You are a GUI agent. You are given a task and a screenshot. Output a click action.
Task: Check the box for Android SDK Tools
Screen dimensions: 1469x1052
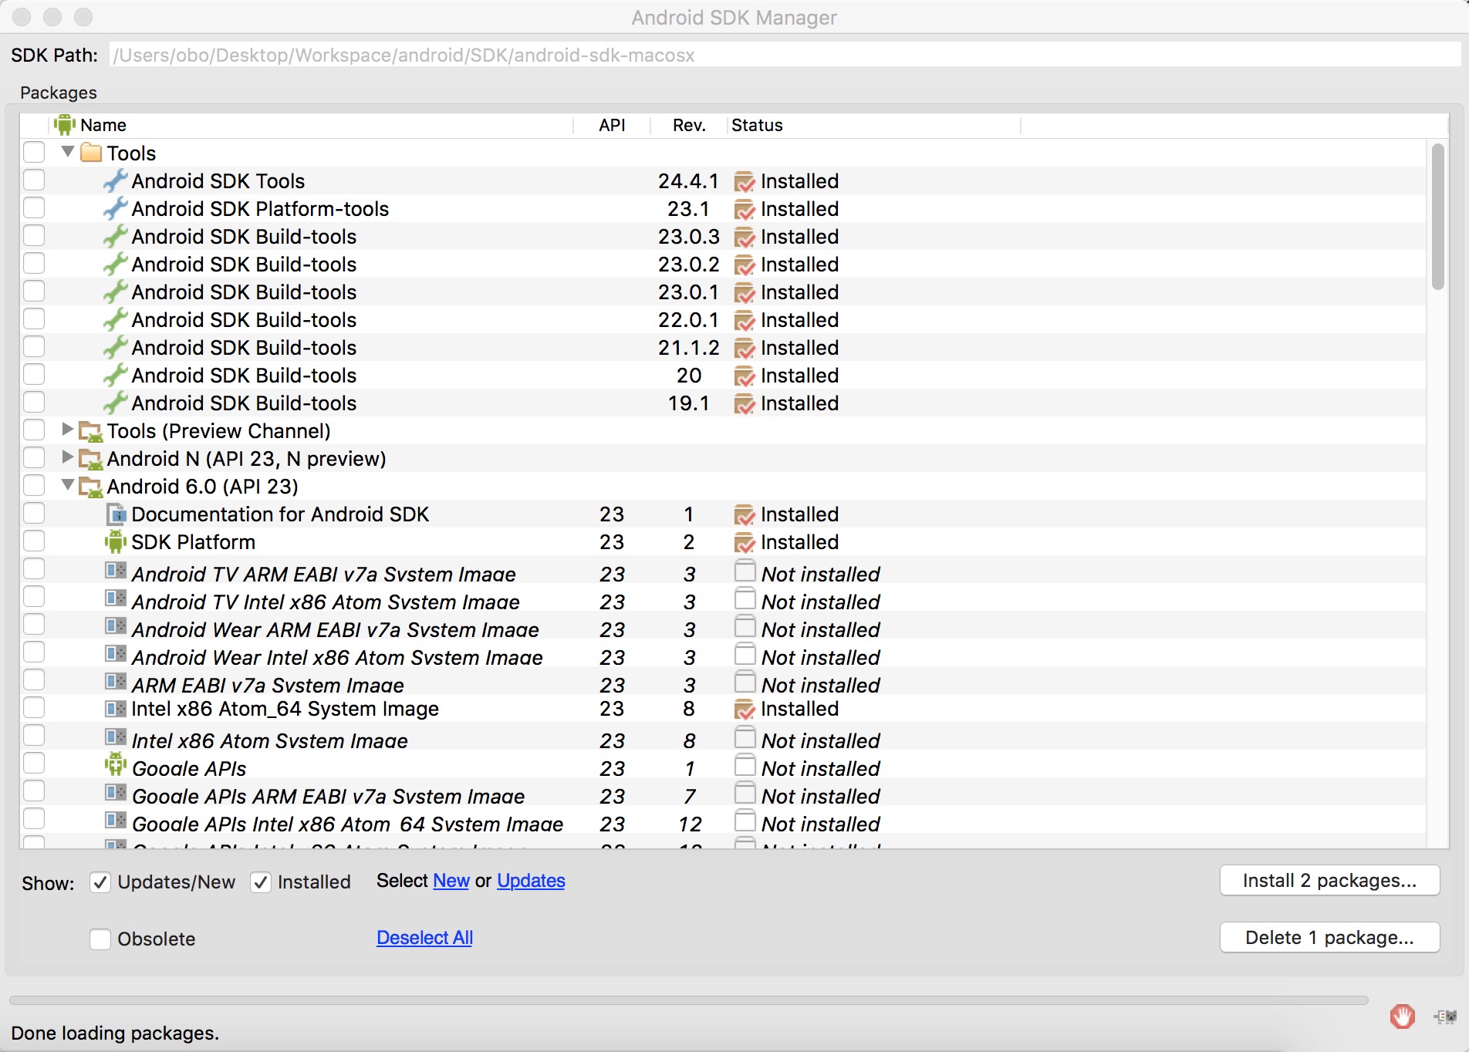34,180
